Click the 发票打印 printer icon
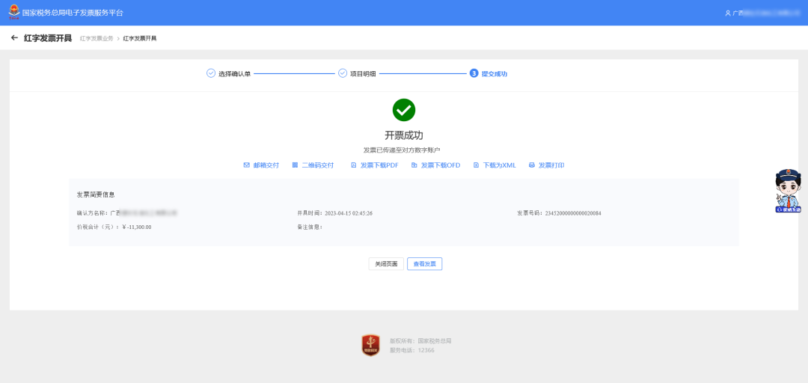This screenshot has width=808, height=383. tap(532, 165)
